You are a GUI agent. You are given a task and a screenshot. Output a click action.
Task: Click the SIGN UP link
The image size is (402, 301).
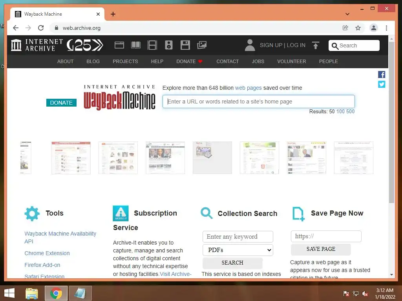click(x=271, y=45)
